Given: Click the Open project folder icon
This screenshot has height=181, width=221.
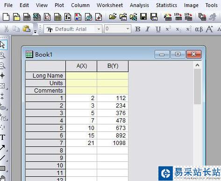Looking at the screenshot, I should tap(113, 16).
